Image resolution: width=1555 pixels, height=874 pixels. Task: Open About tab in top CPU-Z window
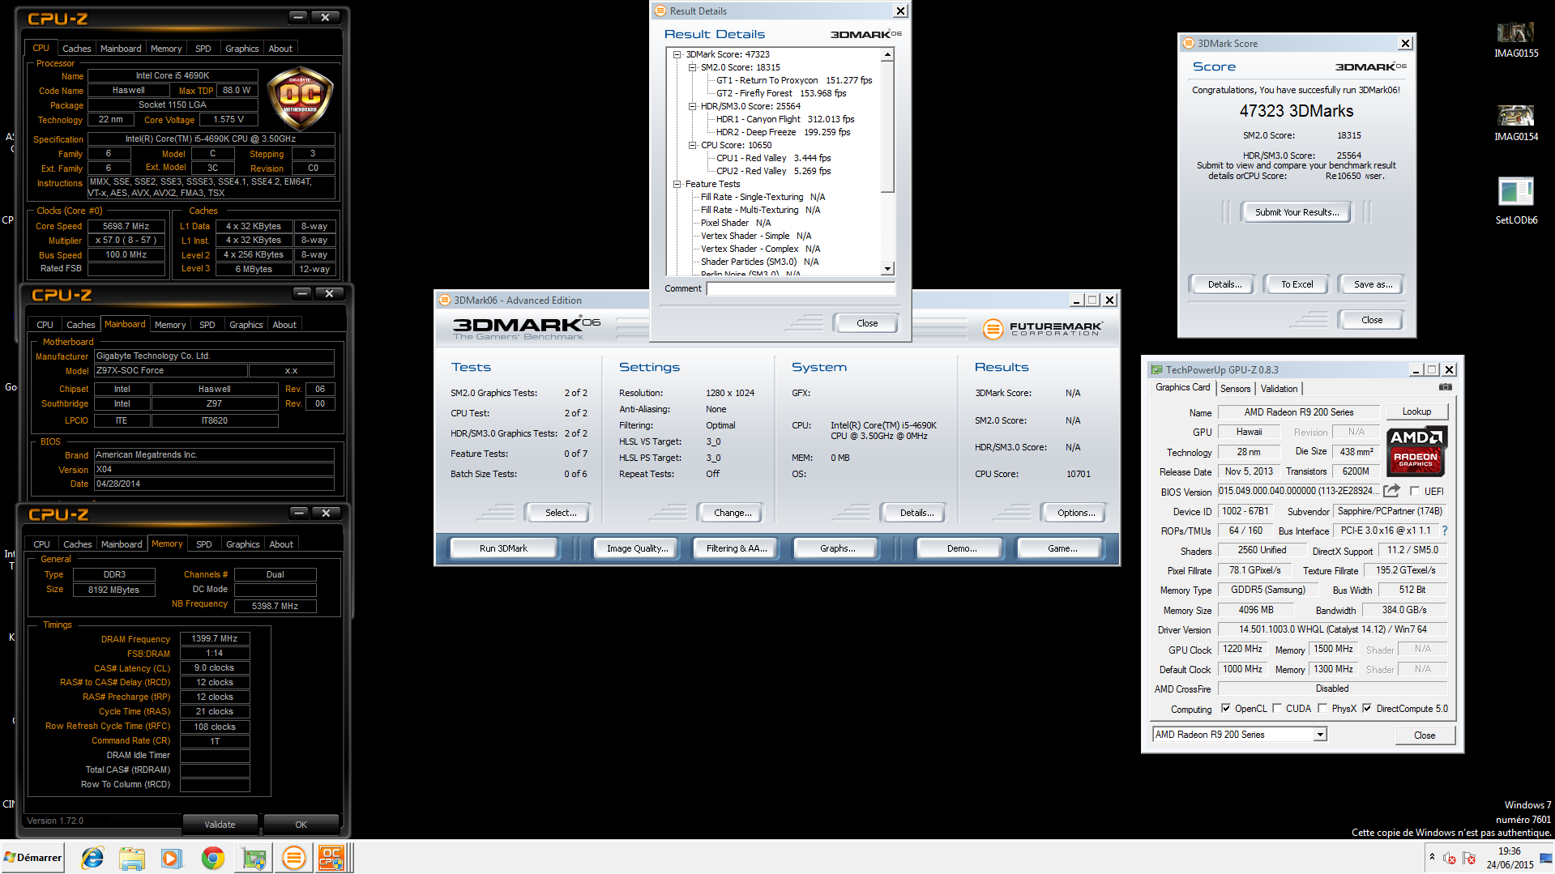coord(280,49)
